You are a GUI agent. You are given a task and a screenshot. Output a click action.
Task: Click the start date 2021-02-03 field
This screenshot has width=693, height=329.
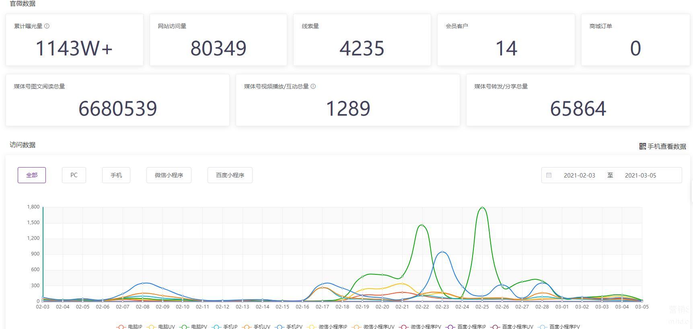[579, 175]
